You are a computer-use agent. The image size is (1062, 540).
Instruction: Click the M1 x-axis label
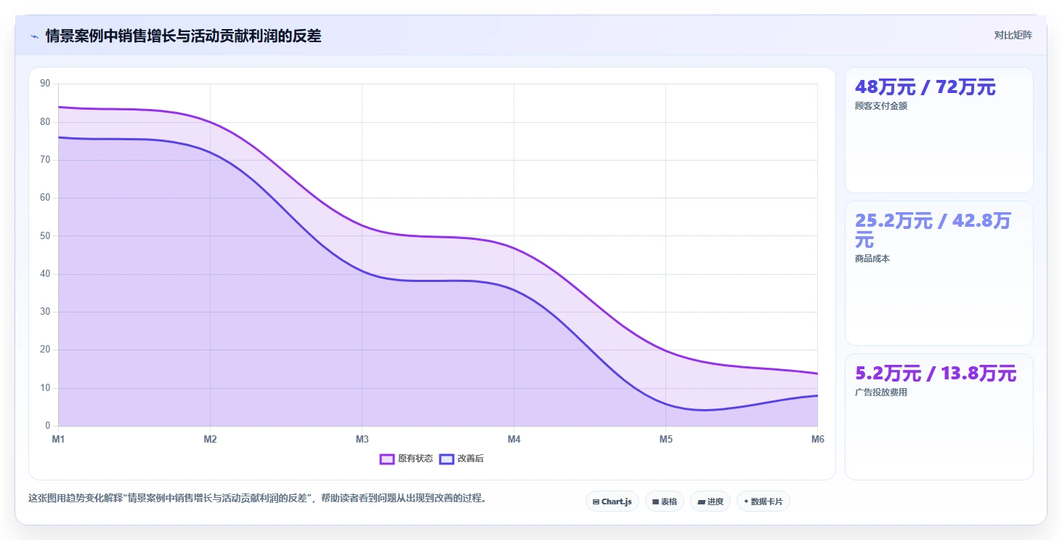[x=58, y=439]
